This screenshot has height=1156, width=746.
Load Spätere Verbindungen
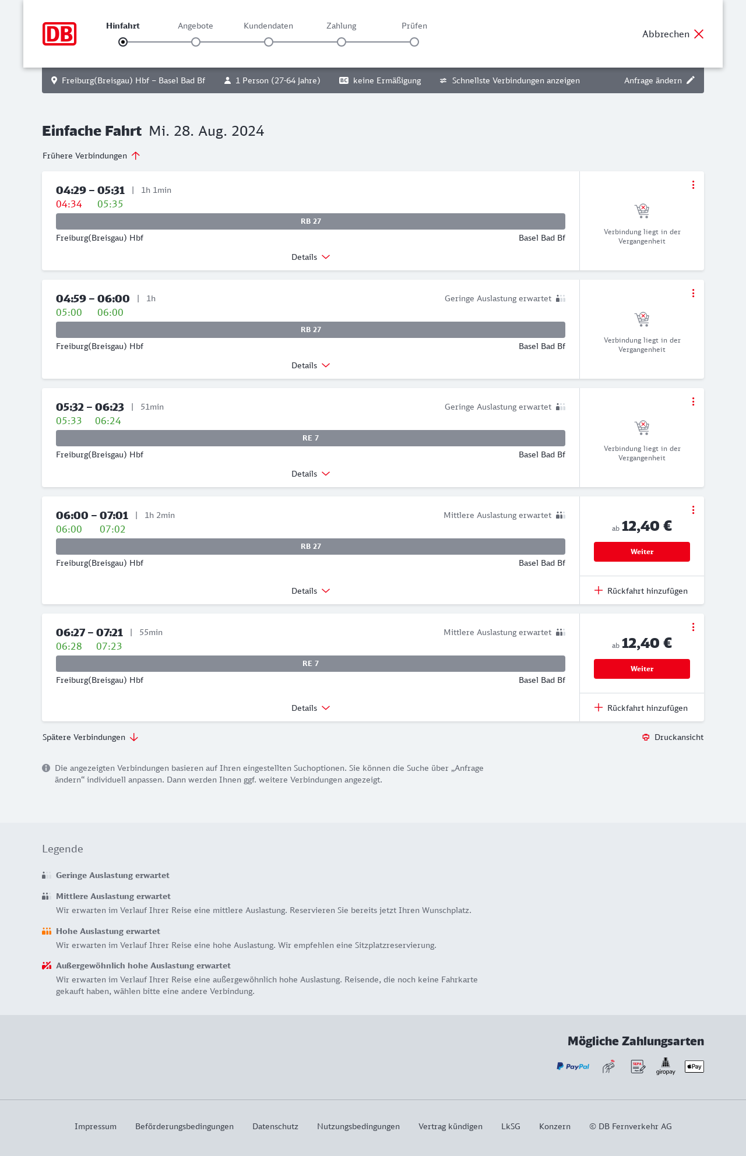pos(90,737)
